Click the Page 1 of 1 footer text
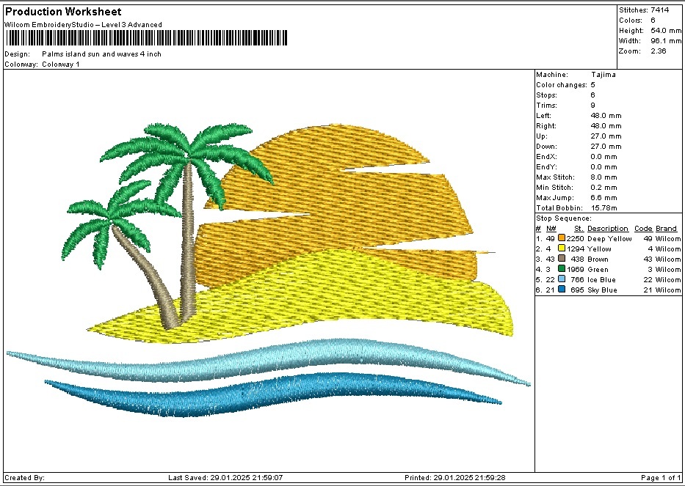This screenshot has width=685, height=486. tap(661, 478)
